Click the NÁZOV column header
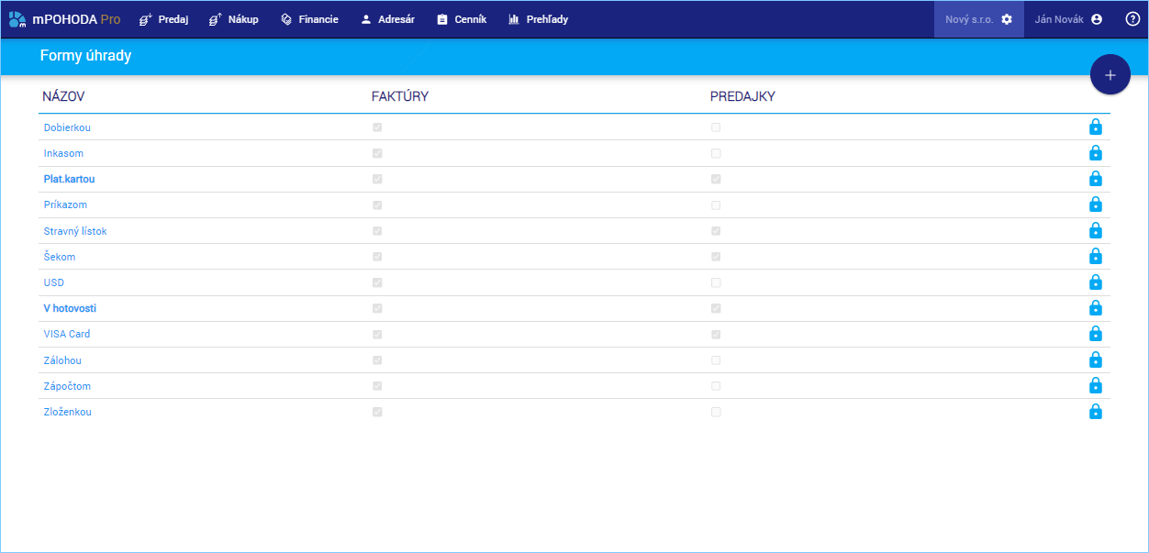The height and width of the screenshot is (553, 1149). (x=63, y=96)
